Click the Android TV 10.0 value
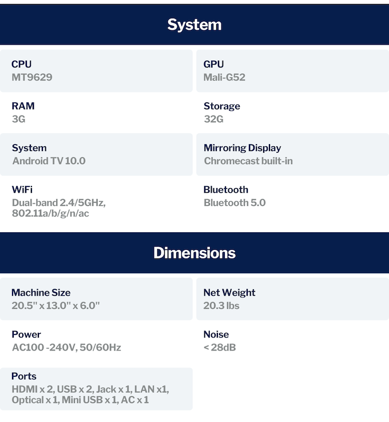 tap(49, 161)
